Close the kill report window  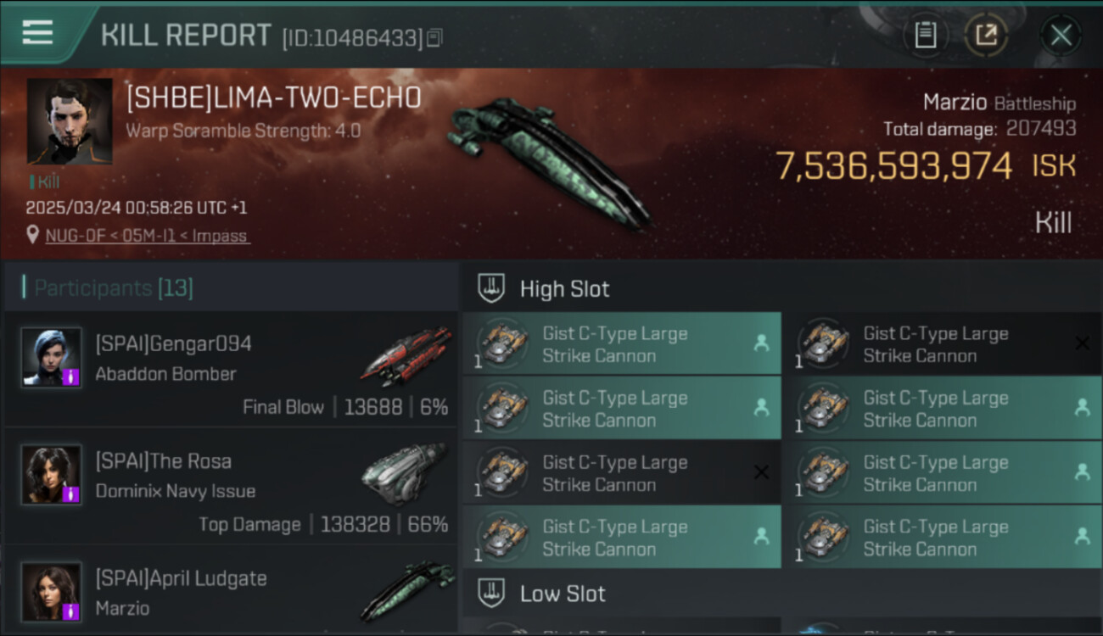click(x=1061, y=35)
